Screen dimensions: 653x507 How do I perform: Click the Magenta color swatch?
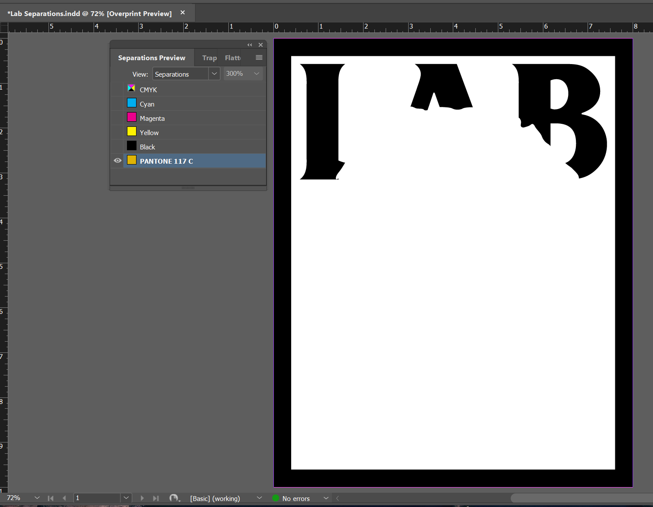point(132,117)
